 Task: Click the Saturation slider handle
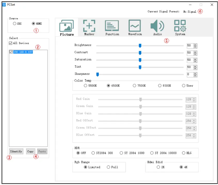[x=140, y=60]
